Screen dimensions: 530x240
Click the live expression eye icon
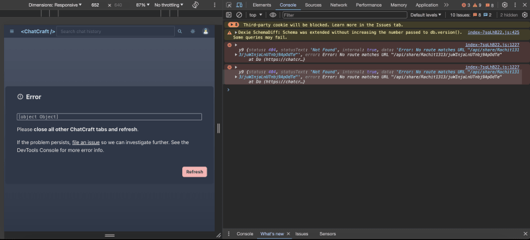point(273,15)
